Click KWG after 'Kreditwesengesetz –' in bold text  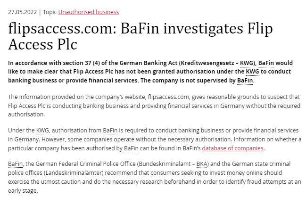coord(246,63)
